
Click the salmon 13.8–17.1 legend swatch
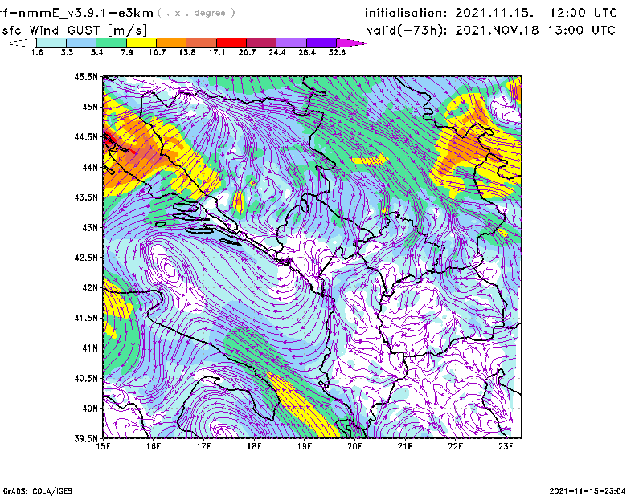(x=202, y=43)
